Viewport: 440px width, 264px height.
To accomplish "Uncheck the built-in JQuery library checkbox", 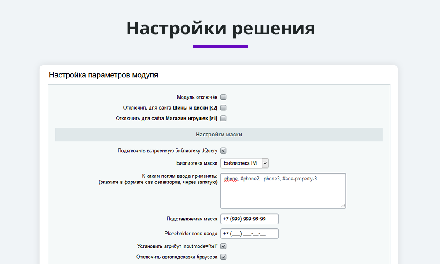I will coord(223,151).
